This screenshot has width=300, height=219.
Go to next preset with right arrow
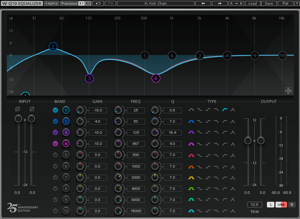(220, 4)
